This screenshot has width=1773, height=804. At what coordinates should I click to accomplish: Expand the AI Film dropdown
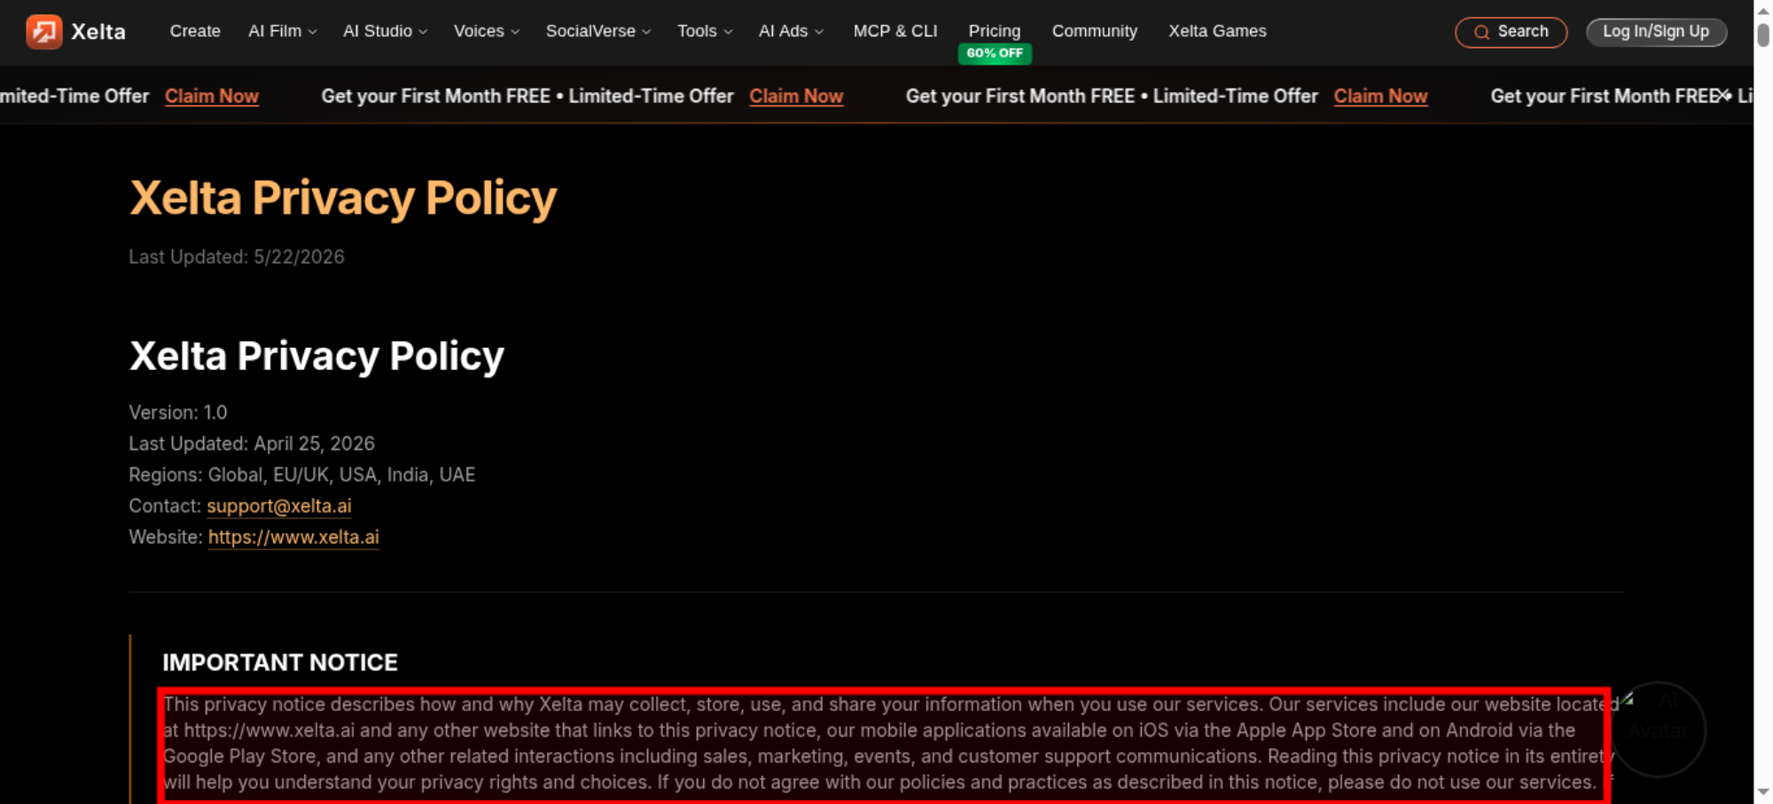click(x=282, y=32)
